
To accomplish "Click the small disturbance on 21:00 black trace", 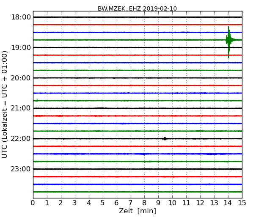I will [100, 108].
